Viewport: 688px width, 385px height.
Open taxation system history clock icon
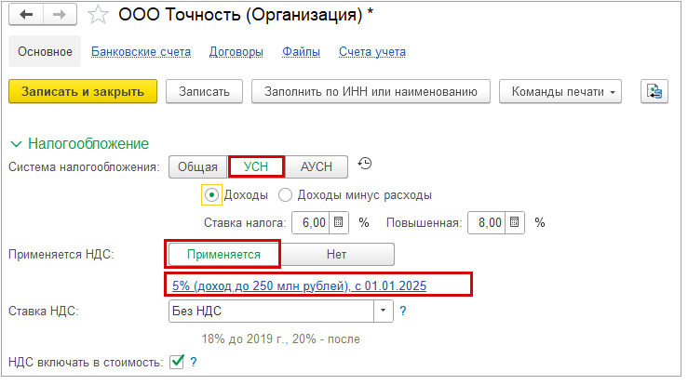pyautogui.click(x=365, y=164)
